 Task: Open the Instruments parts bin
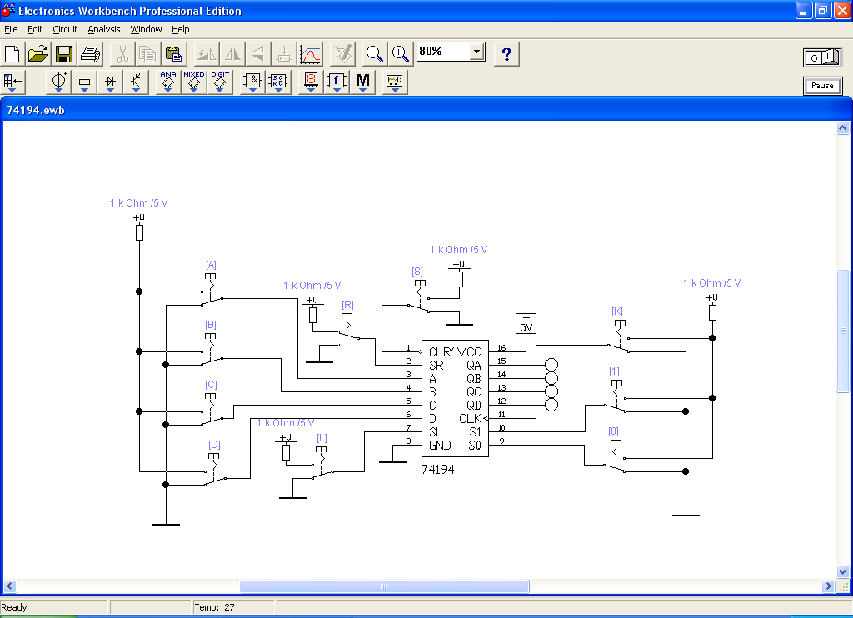[x=394, y=82]
